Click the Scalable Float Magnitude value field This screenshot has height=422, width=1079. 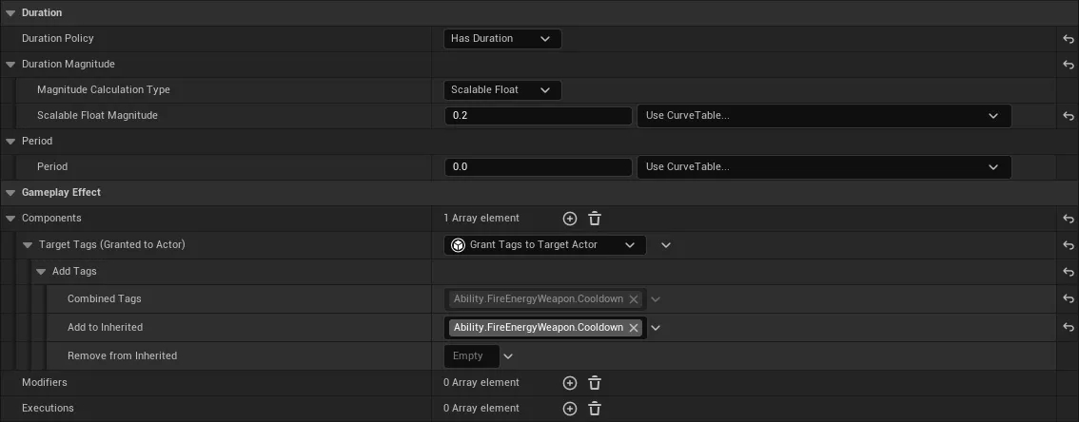tap(538, 115)
